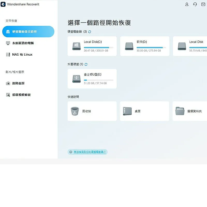The height and width of the screenshot is (207, 207).
Task: Click the headset support icon top right
Action: [195, 4]
